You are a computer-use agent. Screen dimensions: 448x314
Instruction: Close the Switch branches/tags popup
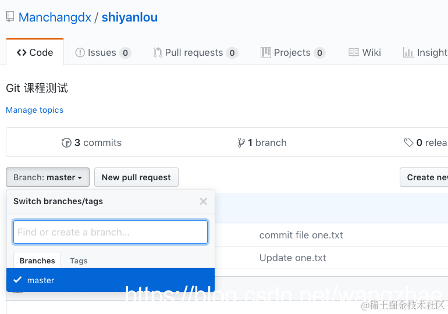203,201
